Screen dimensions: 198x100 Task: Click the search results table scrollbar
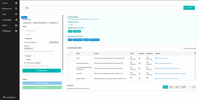(x=195, y=53)
